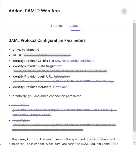Select the Usage tab
The image size is (136, 145).
[74, 26]
